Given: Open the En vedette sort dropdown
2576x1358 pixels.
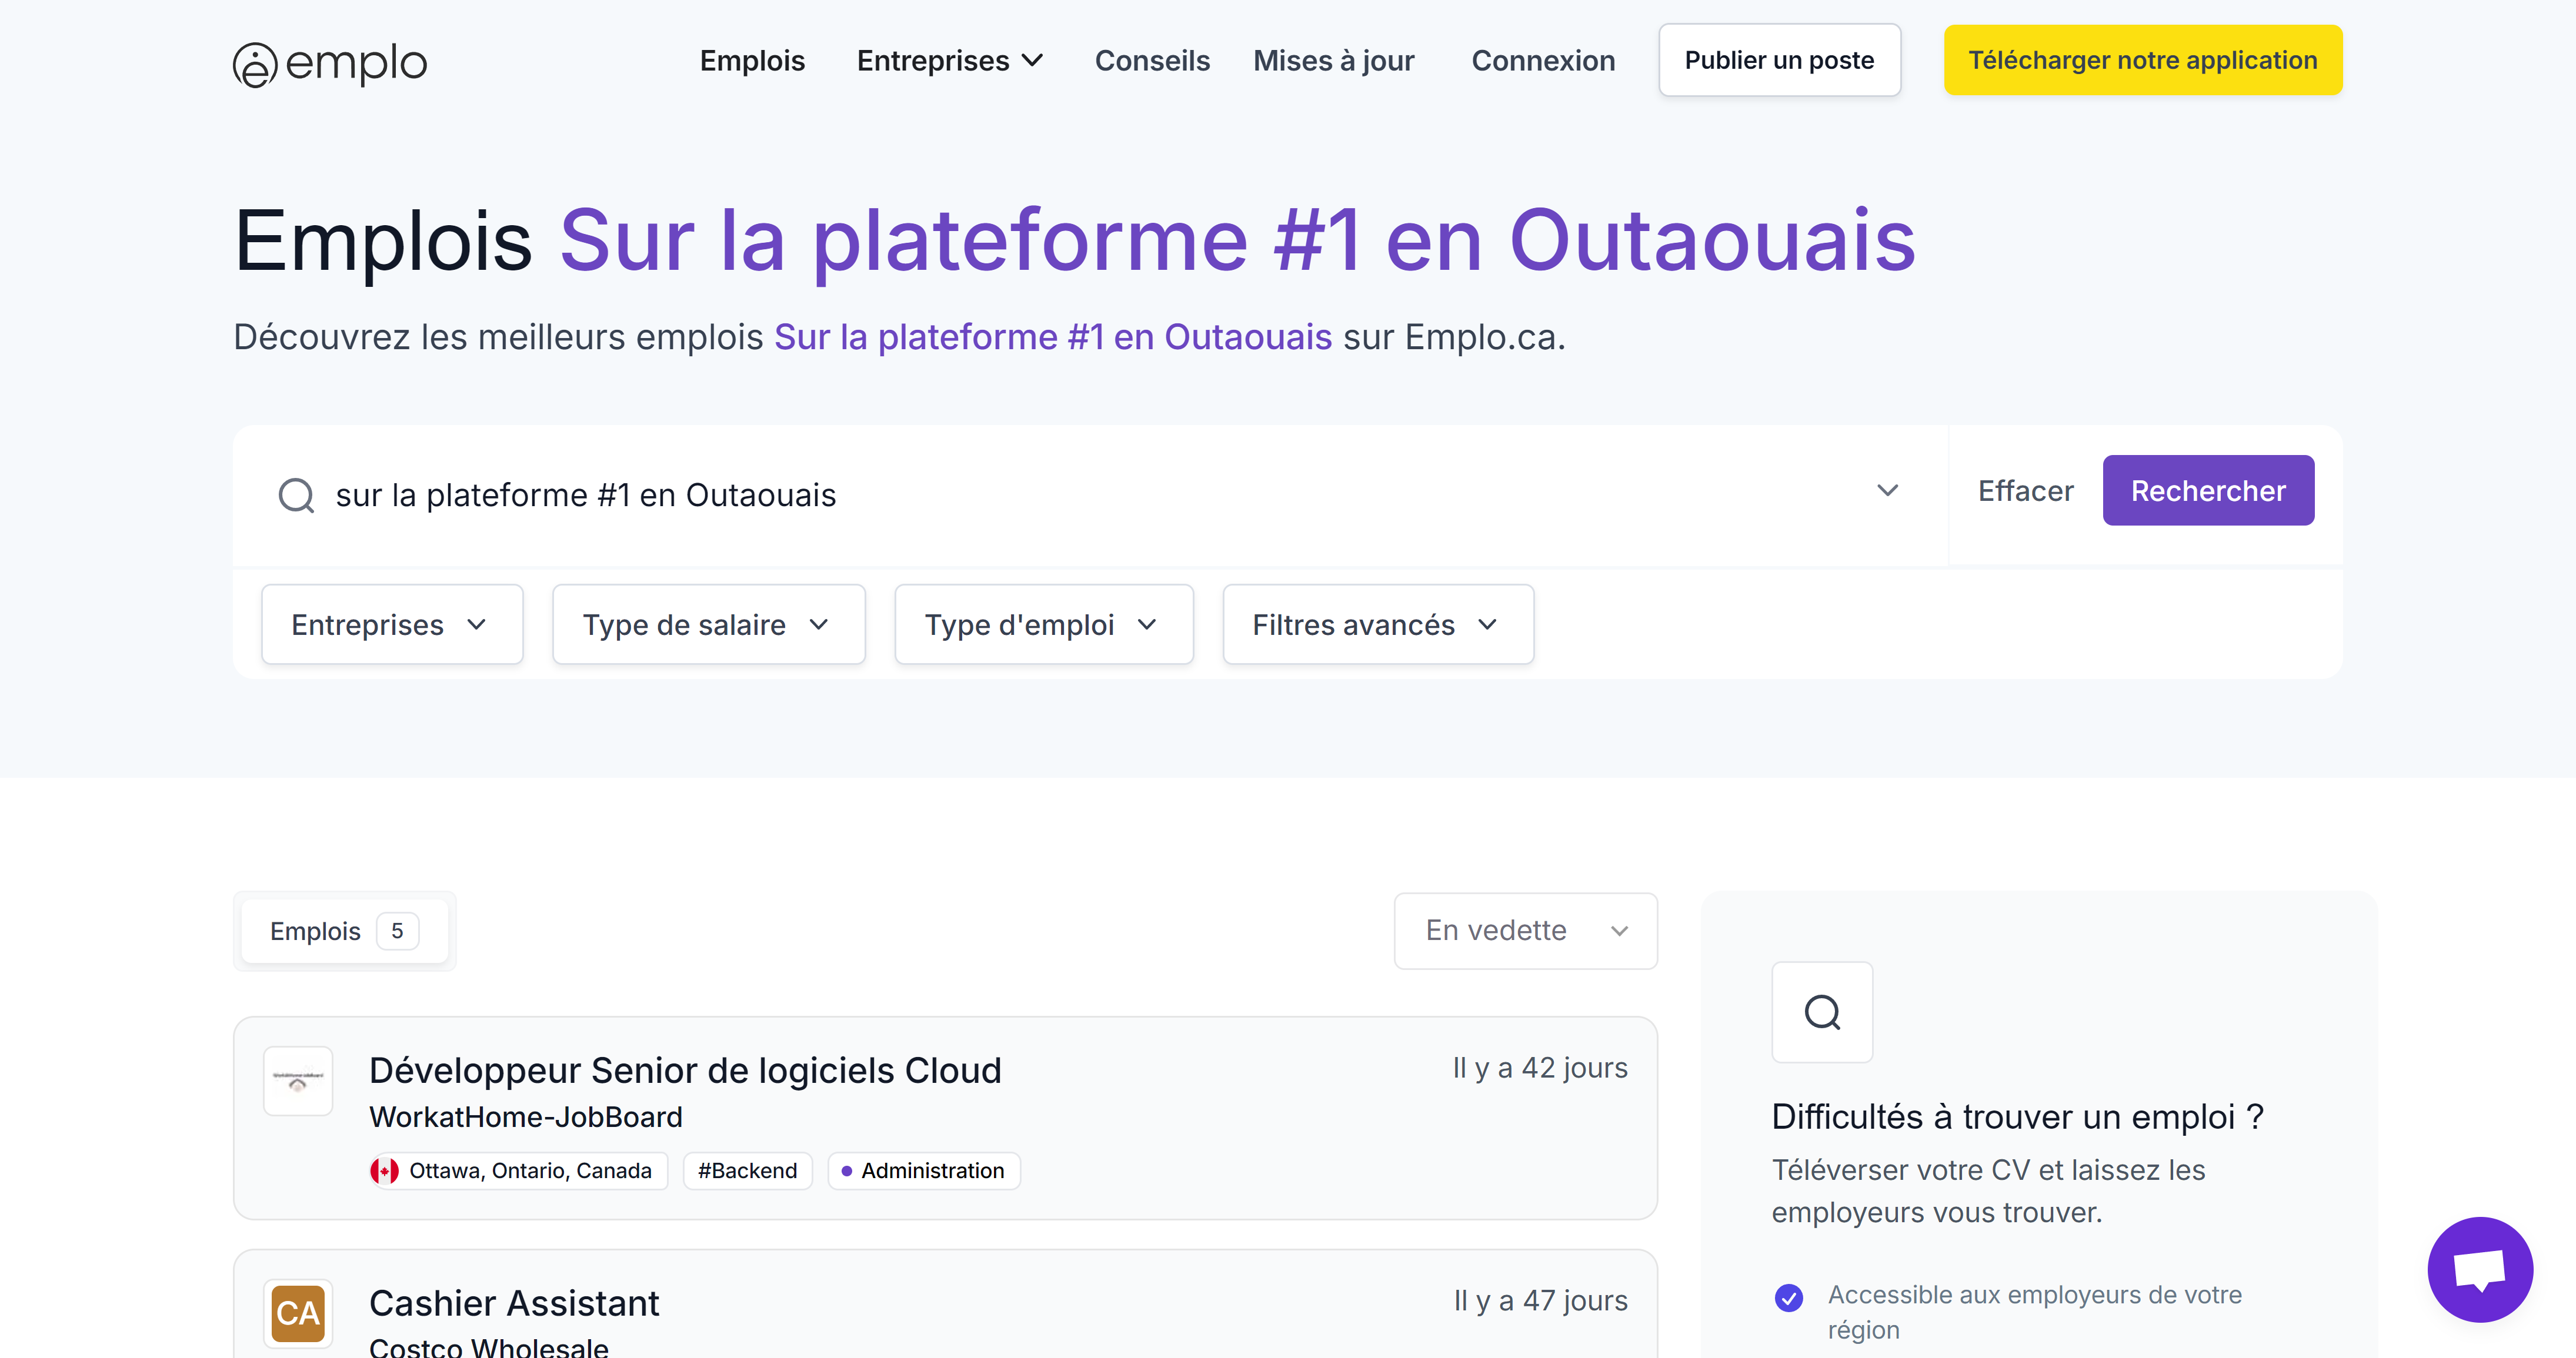Looking at the screenshot, I should pyautogui.click(x=1525, y=930).
